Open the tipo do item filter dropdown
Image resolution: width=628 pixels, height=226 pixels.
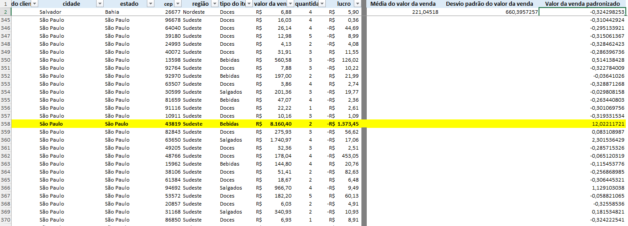point(249,4)
